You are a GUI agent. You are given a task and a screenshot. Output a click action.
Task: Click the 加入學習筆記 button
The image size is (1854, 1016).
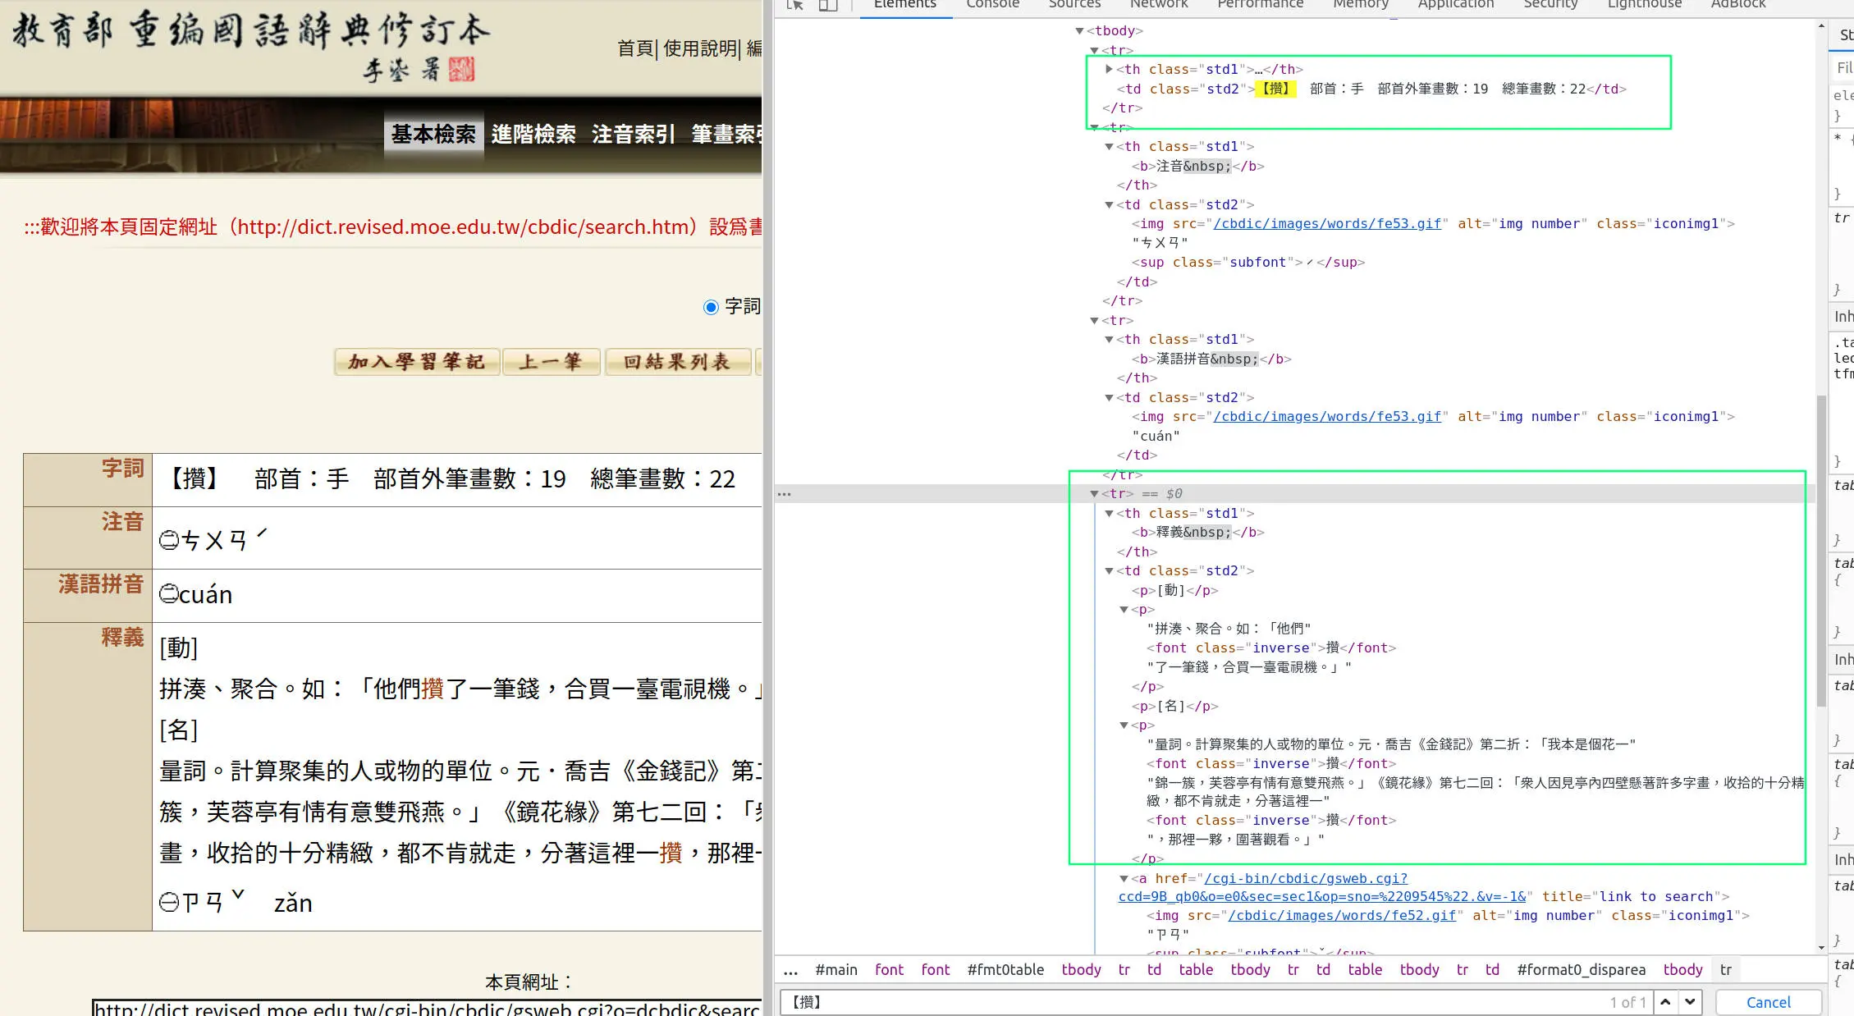[416, 362]
